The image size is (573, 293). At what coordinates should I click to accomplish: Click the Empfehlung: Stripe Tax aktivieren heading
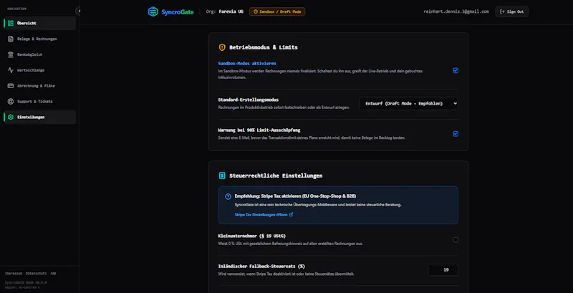(x=295, y=196)
